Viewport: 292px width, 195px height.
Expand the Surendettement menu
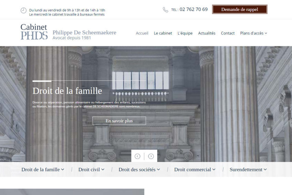click(248, 170)
